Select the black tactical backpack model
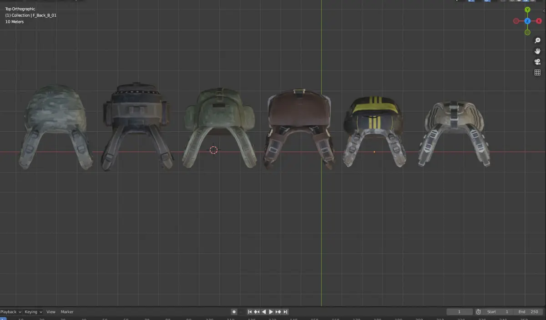This screenshot has width=546, height=320. (x=136, y=126)
